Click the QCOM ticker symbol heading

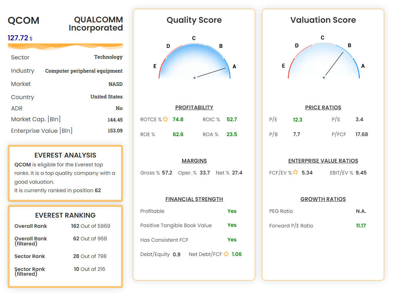coord(23,20)
